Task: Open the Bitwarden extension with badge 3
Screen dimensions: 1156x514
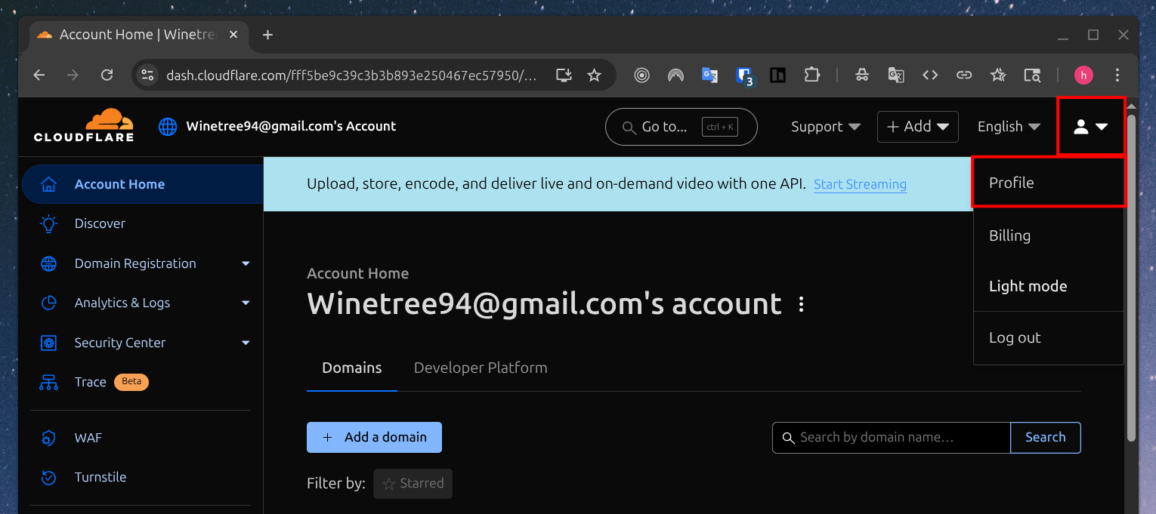Action: point(744,75)
